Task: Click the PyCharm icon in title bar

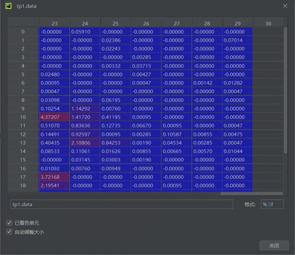Action: pos(8,6)
